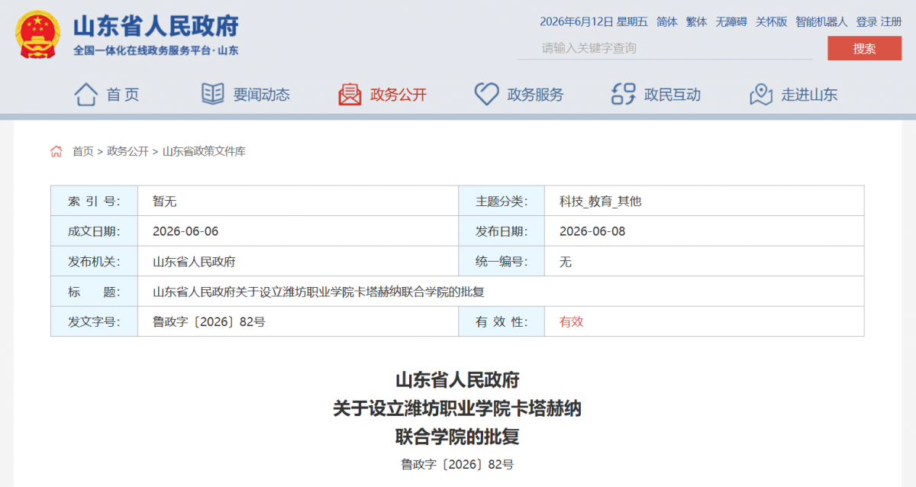
Task: Switch to 简体 language
Action: coord(667,21)
